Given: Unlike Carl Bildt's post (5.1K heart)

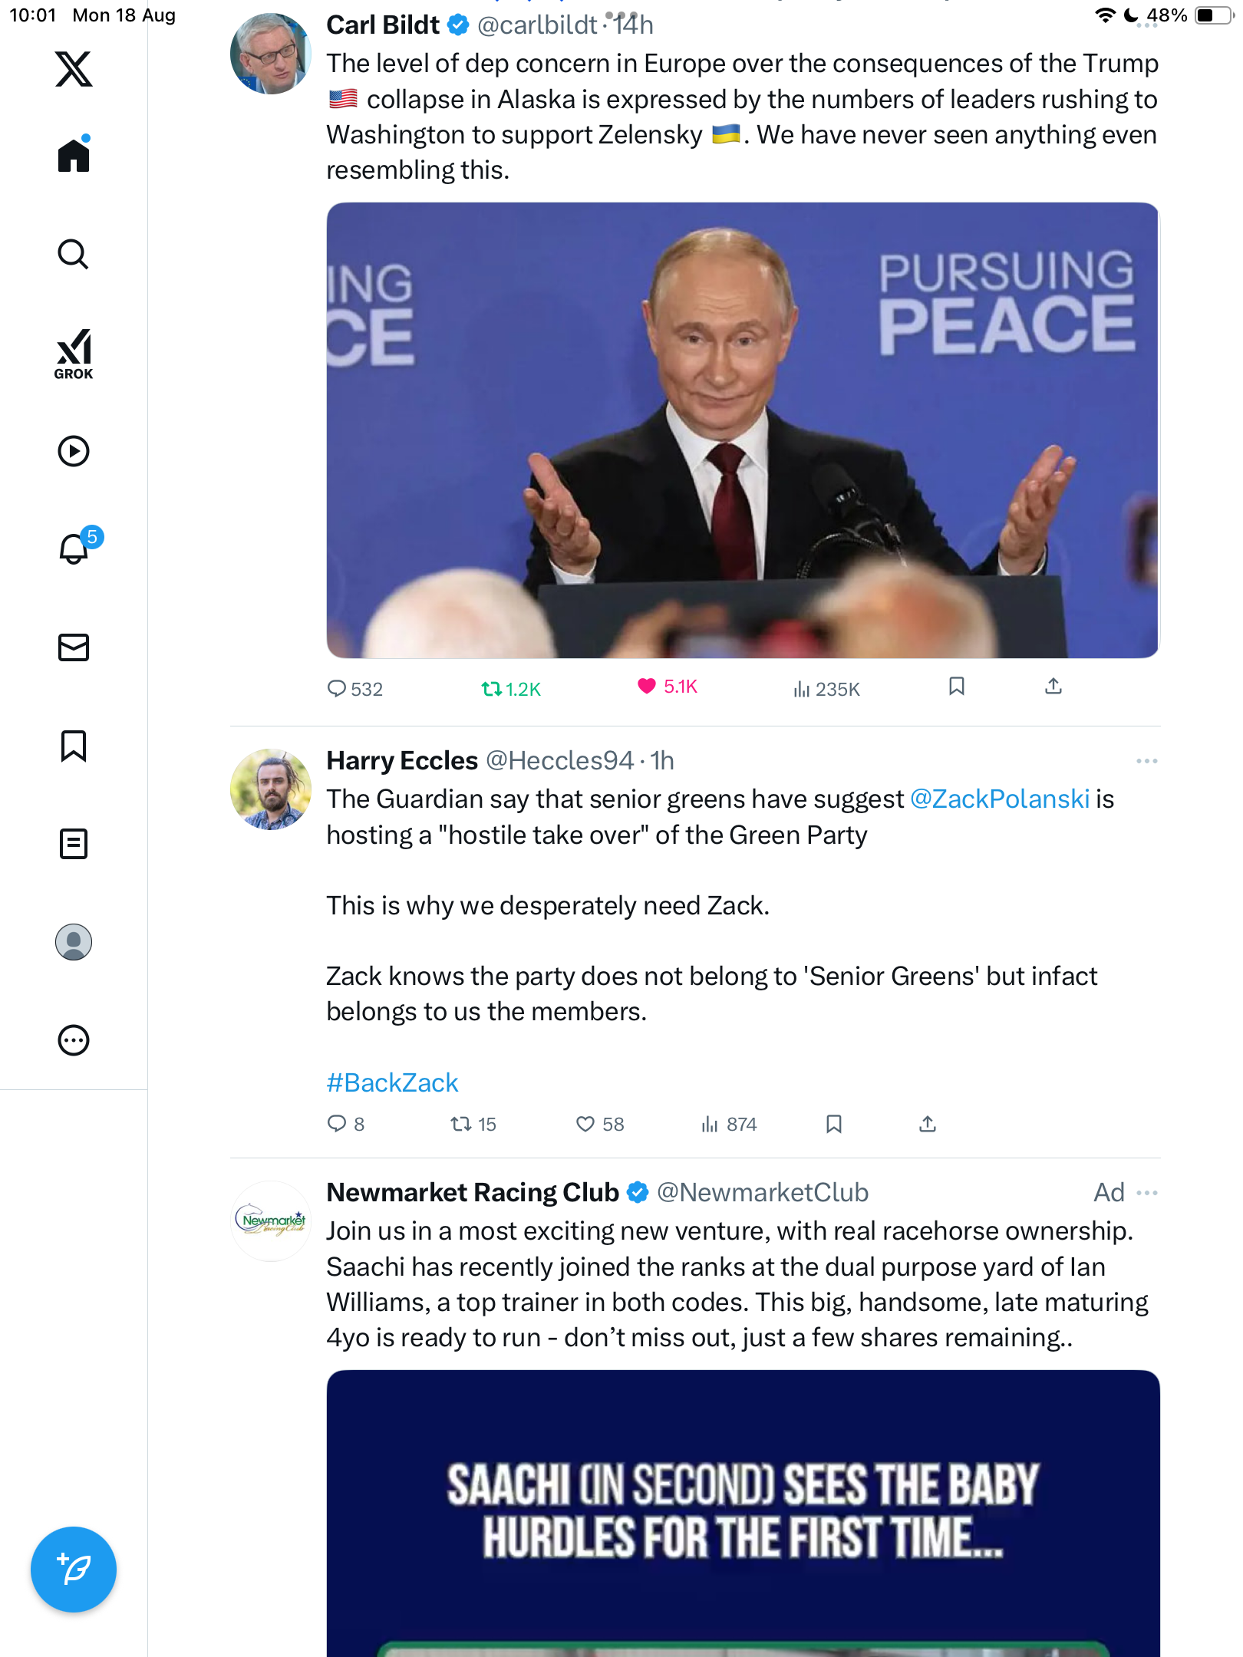Looking at the screenshot, I should point(647,686).
